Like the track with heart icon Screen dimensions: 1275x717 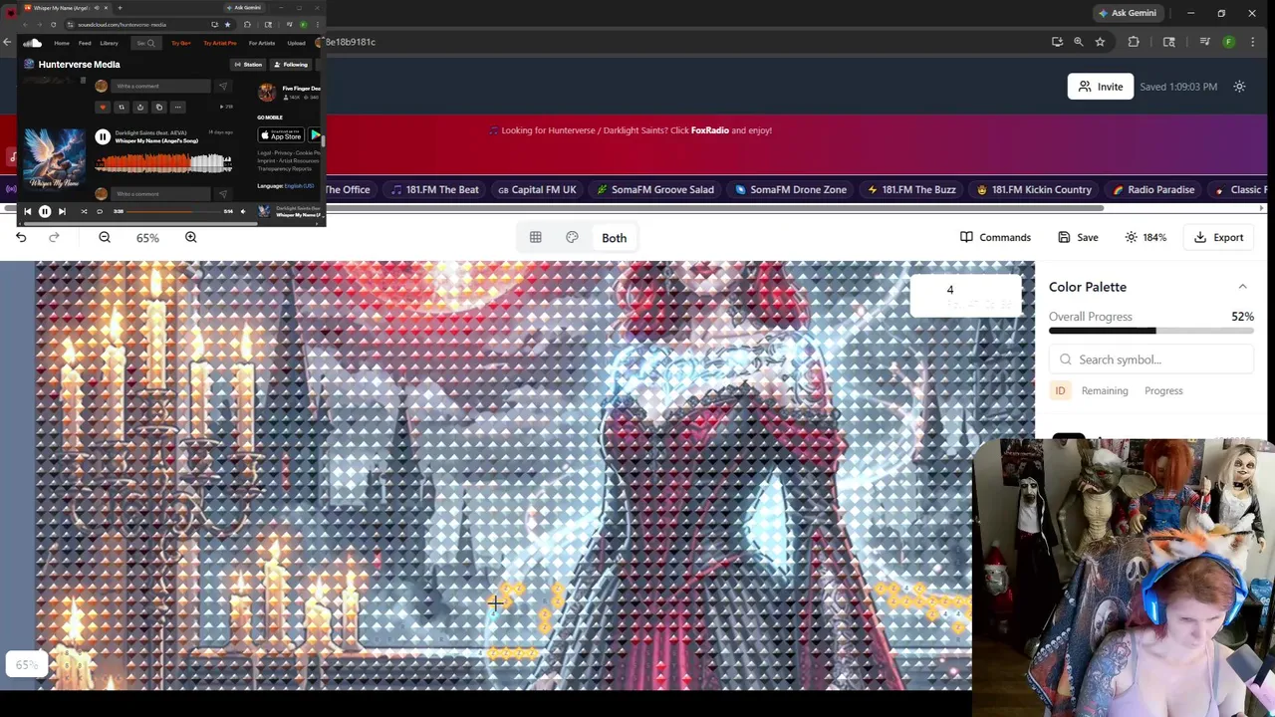(102, 108)
